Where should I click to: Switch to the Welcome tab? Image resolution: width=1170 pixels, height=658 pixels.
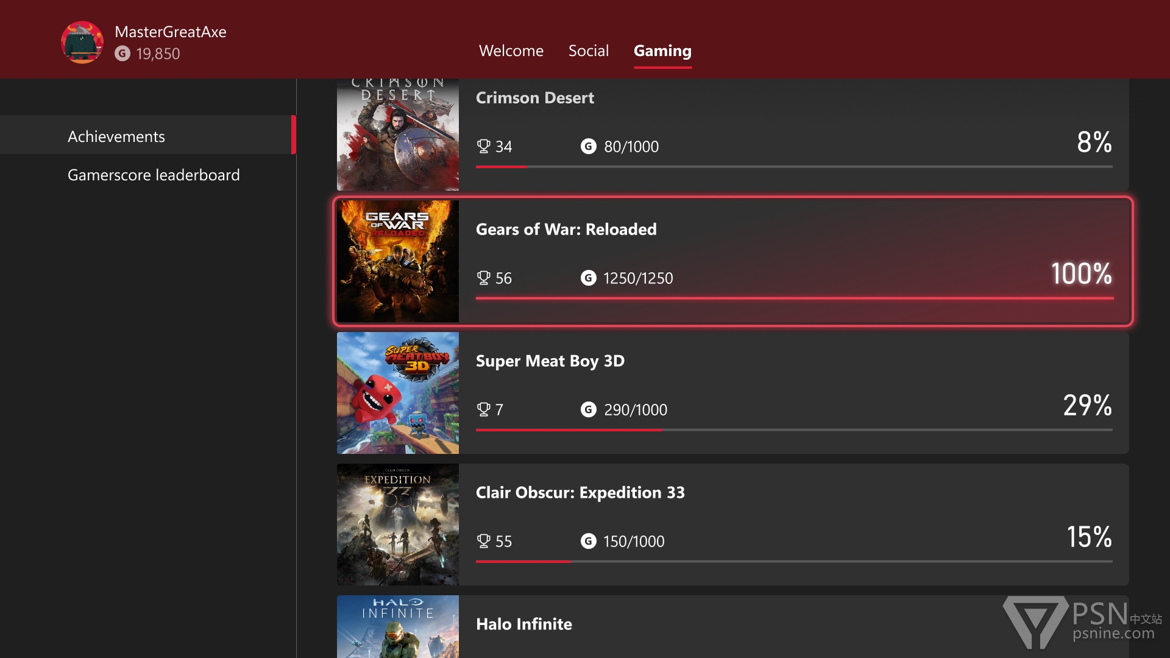(511, 51)
